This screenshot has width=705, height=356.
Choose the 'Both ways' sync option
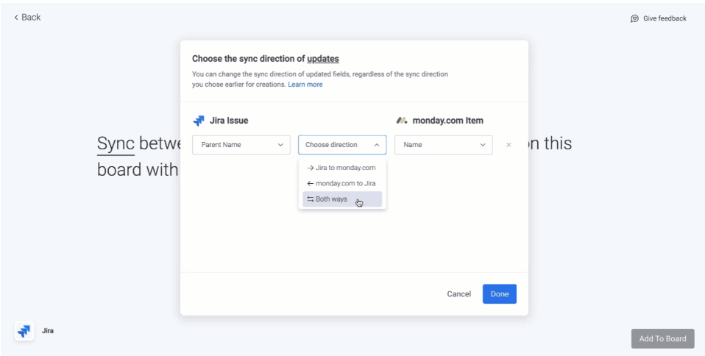342,199
